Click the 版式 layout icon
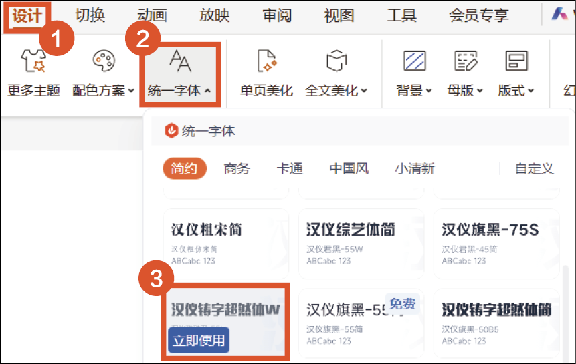 pyautogui.click(x=516, y=61)
